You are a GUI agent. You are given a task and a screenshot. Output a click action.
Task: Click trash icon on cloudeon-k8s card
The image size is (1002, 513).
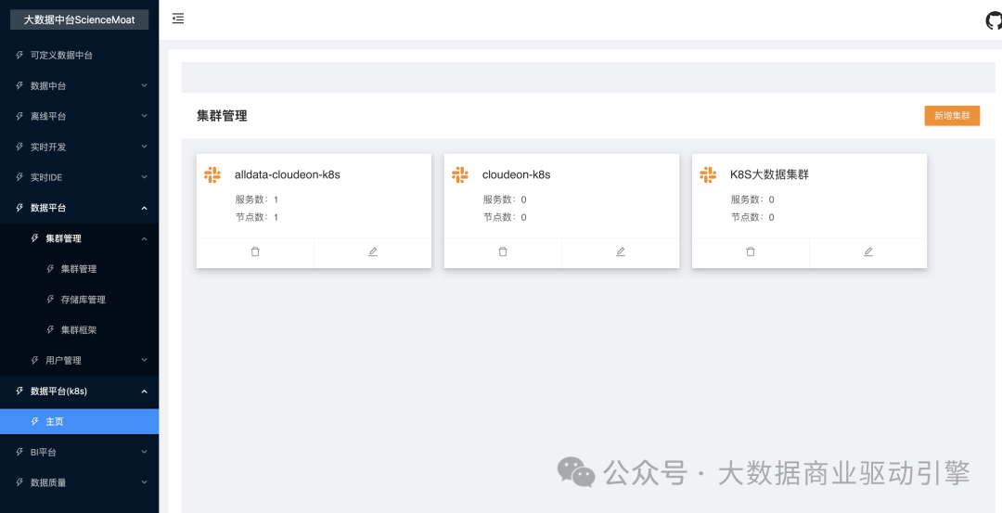(x=503, y=251)
